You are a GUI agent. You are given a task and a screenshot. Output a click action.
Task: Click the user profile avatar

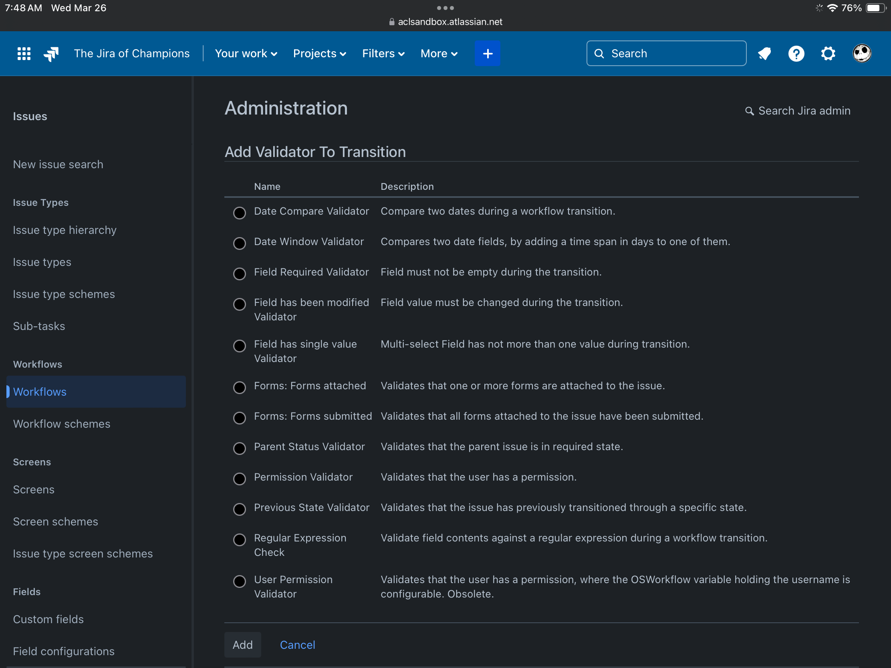click(862, 54)
